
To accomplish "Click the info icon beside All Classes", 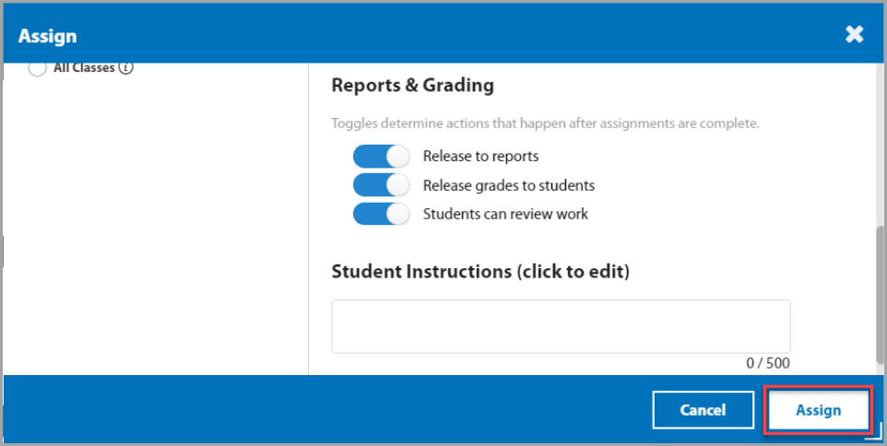I will coord(127,67).
